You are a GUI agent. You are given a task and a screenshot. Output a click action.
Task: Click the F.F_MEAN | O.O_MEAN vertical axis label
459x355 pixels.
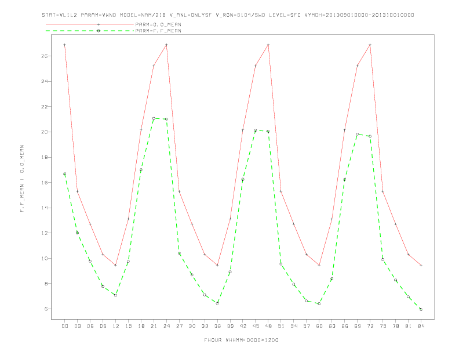click(22, 179)
